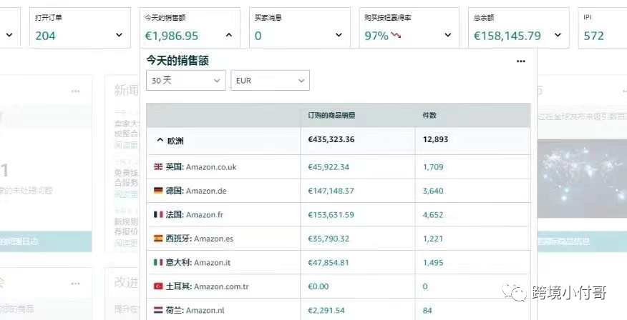Open the 德国: Amazon.de marketplace link
Image resolution: width=627 pixels, height=320 pixels.
[x=196, y=191]
